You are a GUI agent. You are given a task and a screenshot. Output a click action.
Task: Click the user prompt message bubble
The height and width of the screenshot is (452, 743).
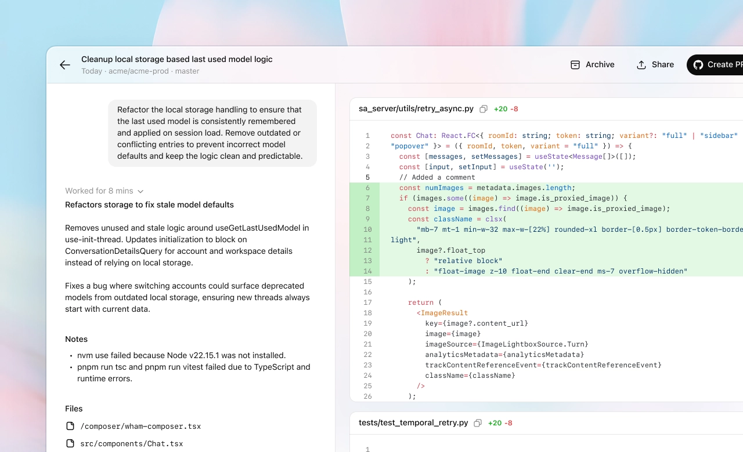point(212,133)
